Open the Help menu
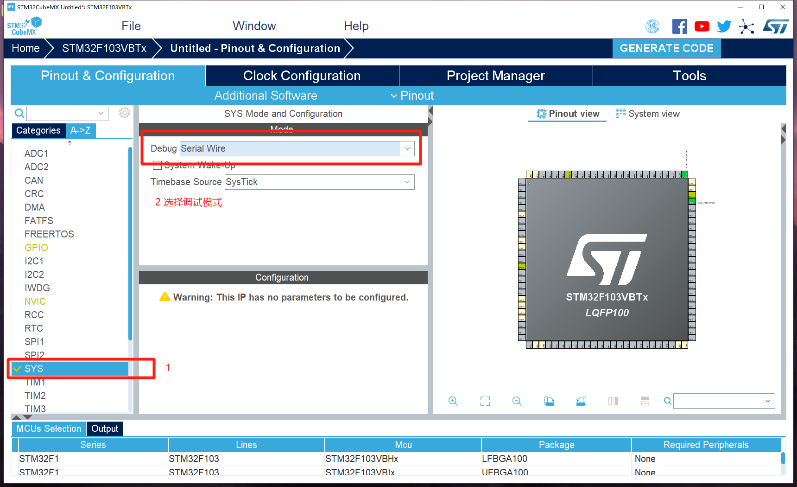Screen dimensions: 797x487 coord(356,26)
